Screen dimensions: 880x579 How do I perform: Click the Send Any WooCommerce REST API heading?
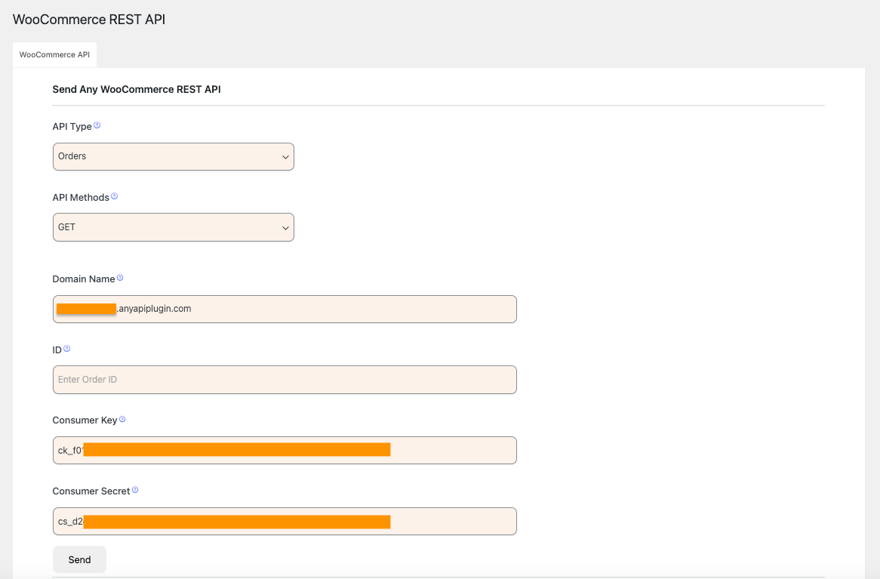point(137,89)
